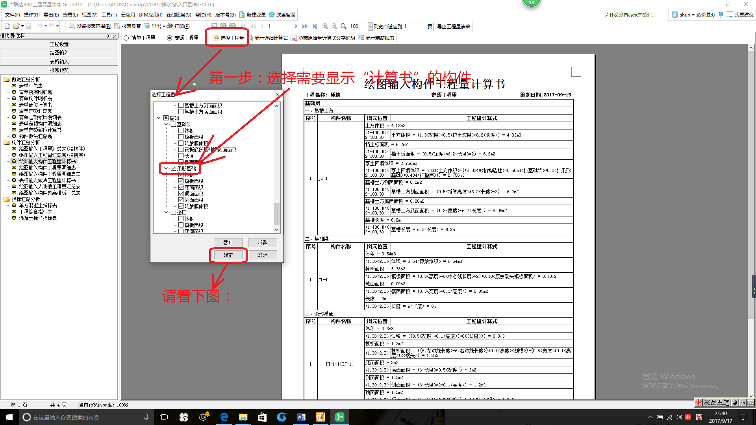This screenshot has width=756, height=425.
Task: Jump to last page icon
Action: click(315, 26)
